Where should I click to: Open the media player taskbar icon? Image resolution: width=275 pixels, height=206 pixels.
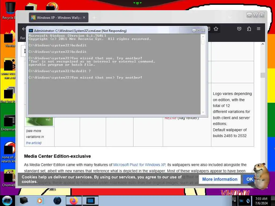pos(40,201)
